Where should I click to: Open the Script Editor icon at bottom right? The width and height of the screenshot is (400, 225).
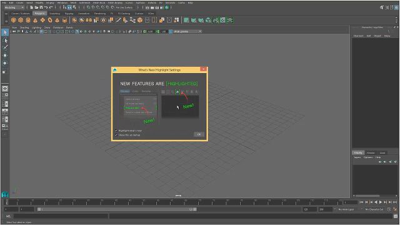click(396, 216)
